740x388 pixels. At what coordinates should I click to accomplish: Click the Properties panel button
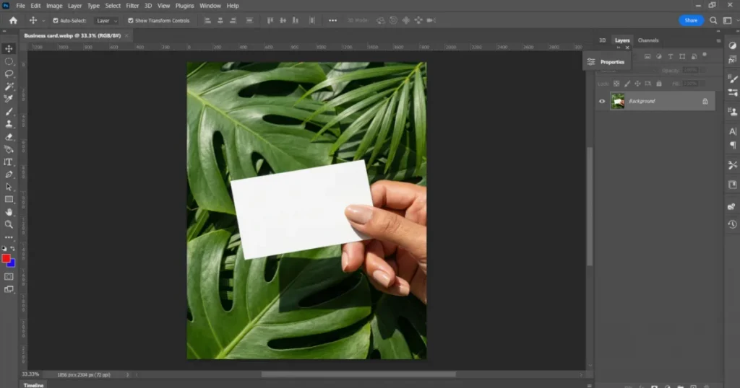pos(606,62)
